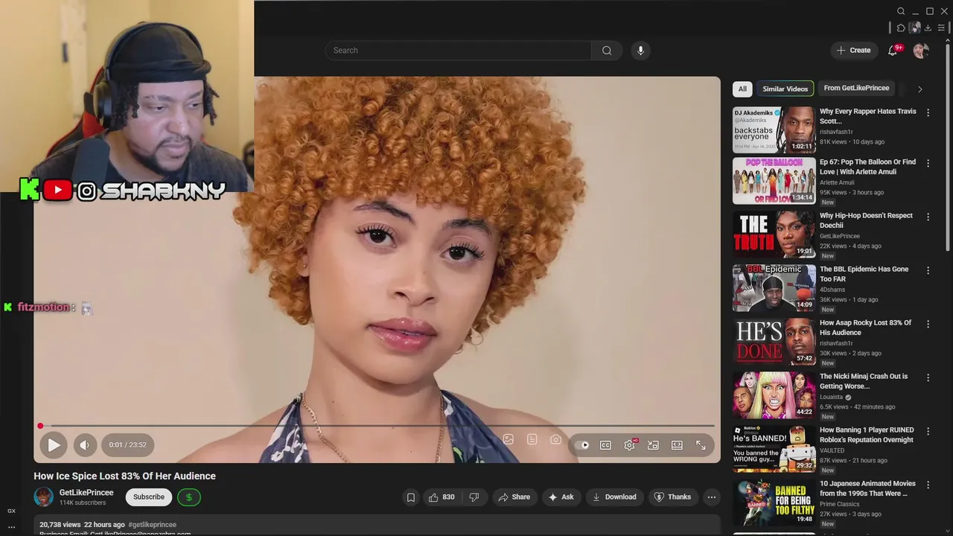The height and width of the screenshot is (536, 953).
Task: Open Why Hip-Hop Doesn't Respect Doechii video
Action: coord(866,220)
